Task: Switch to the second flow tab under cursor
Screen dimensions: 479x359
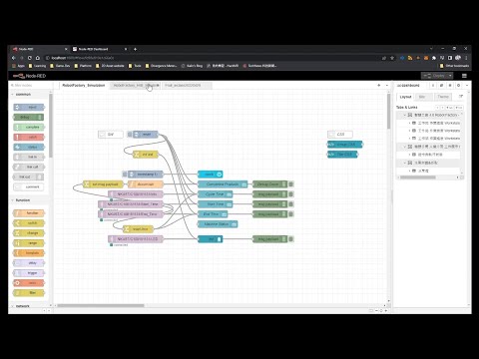Action: click(x=136, y=86)
